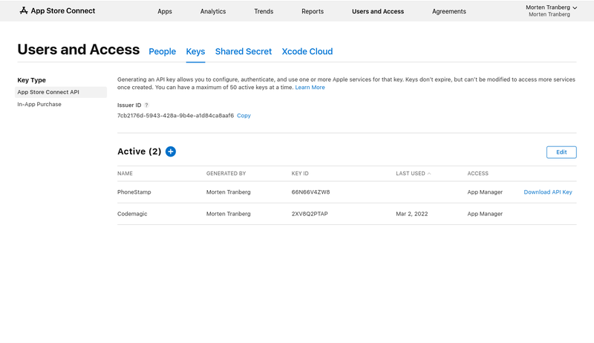Click App Manager access in Codemagic row

485,214
